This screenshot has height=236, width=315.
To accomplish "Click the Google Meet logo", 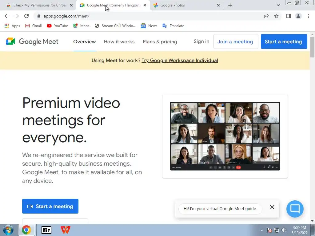I will pyautogui.click(x=32, y=41).
